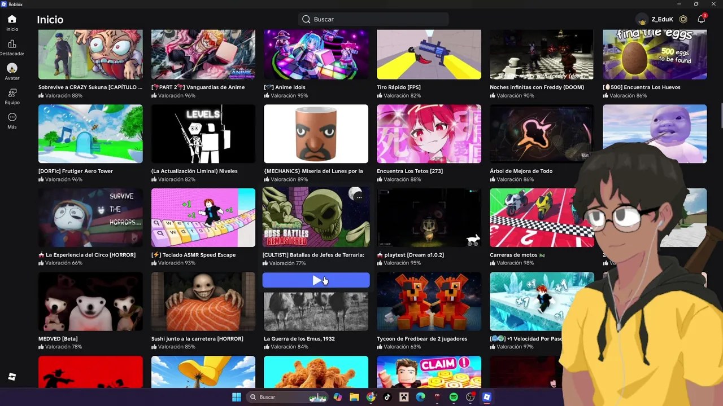Open Árbol de Mejora de Todo thumbnail
Screen dimensions: 723x406
542,134
